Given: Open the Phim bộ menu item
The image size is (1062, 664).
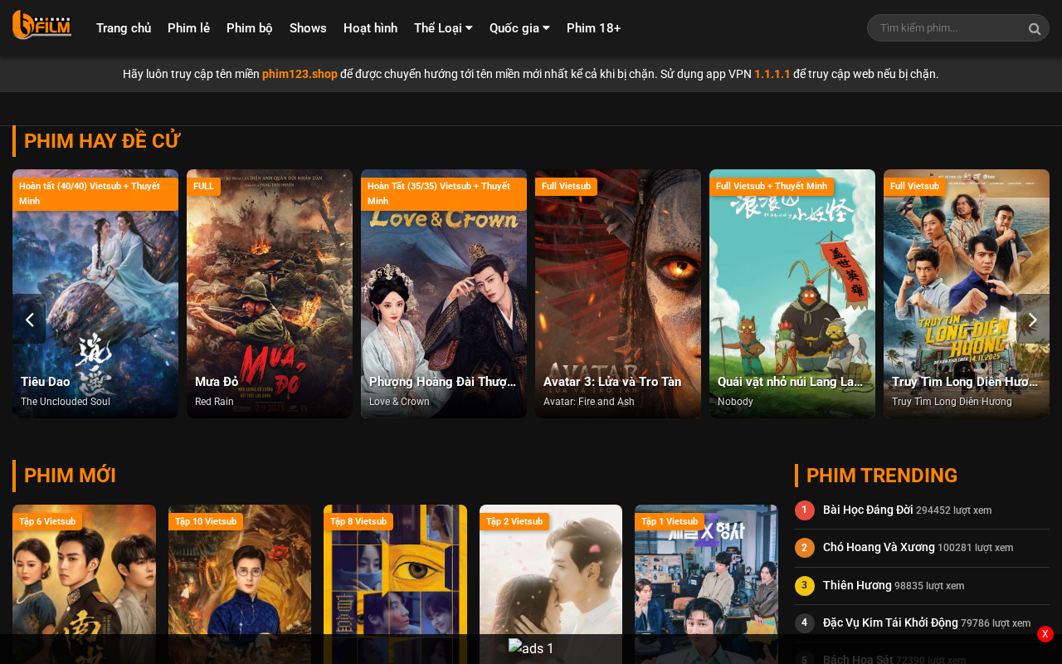Looking at the screenshot, I should (250, 28).
